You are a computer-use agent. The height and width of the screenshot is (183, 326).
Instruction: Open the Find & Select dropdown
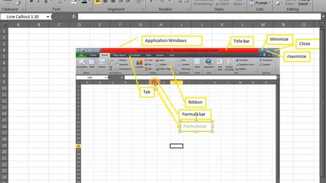304,3
